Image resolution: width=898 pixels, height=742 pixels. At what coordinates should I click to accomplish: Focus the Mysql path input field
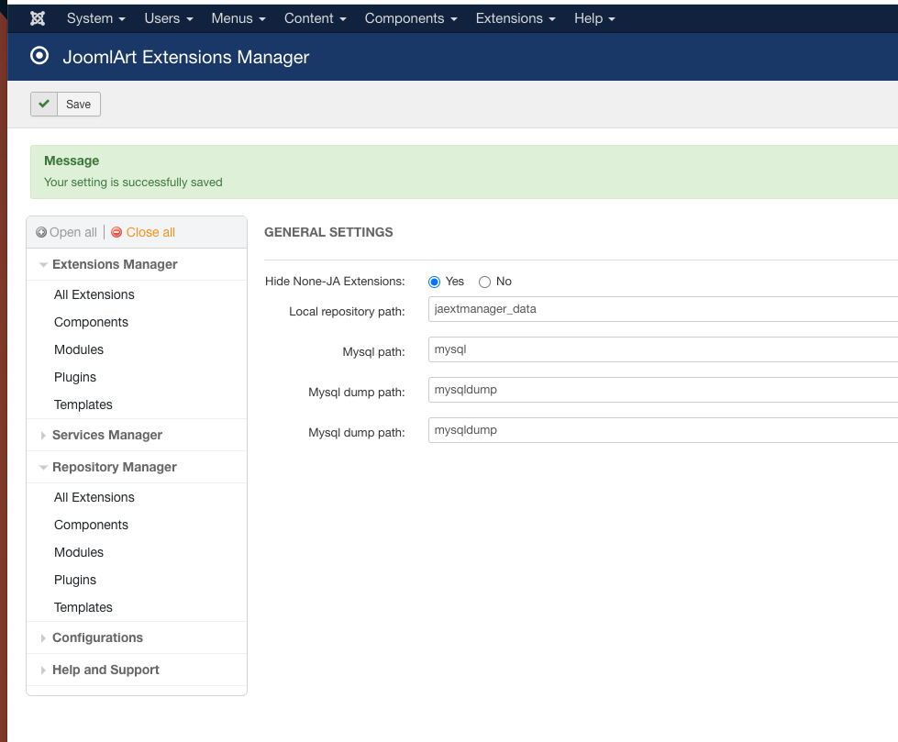tap(662, 349)
